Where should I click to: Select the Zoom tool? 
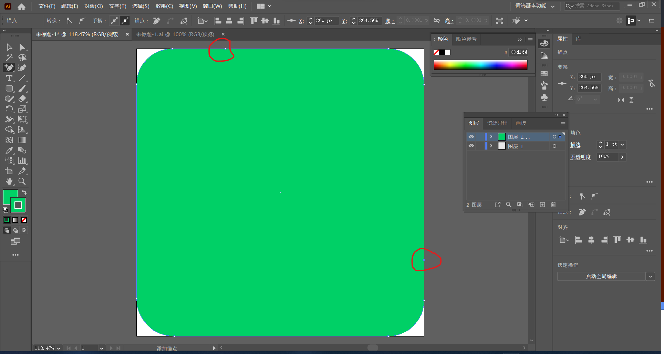tap(22, 181)
